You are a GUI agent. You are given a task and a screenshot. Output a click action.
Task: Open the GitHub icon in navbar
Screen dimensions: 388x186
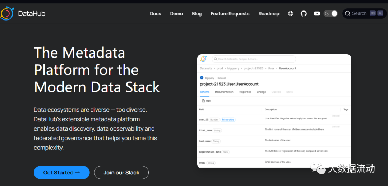coord(304,14)
